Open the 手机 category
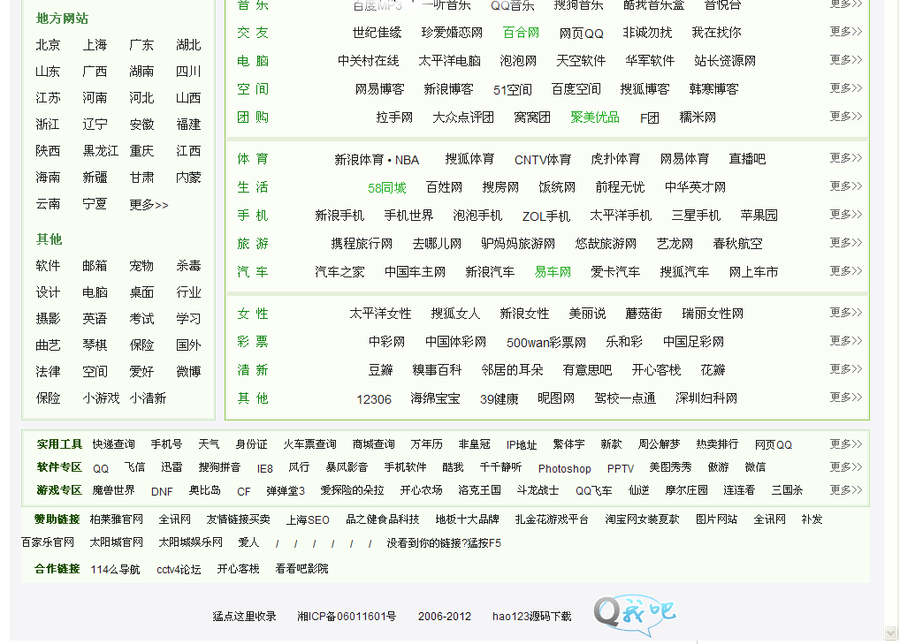 point(253,215)
